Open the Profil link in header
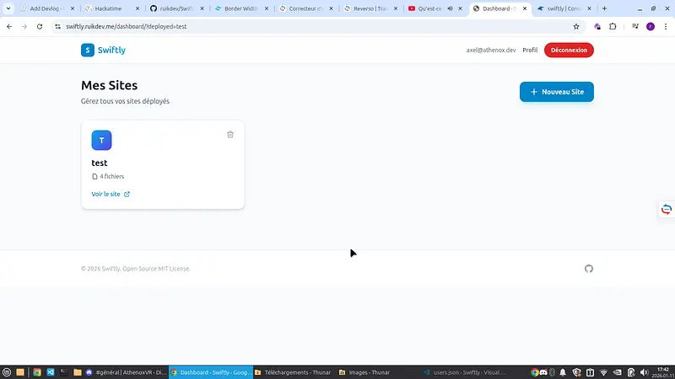675x379 pixels. (x=530, y=50)
